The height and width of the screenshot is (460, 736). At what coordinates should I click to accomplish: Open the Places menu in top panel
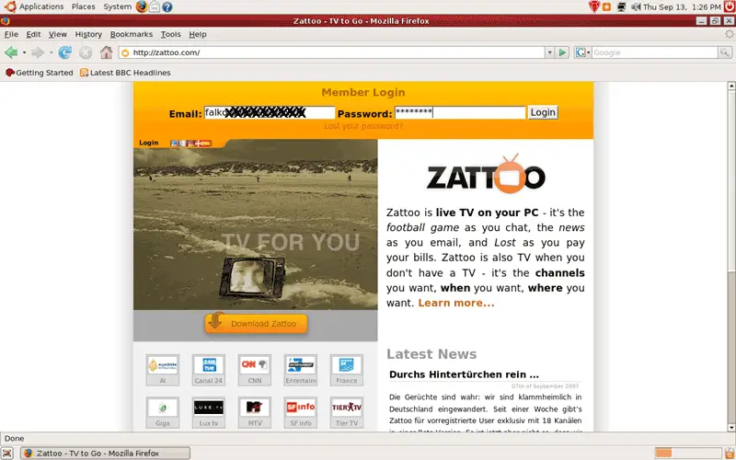tap(83, 6)
